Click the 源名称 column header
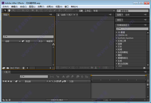 click(28, 82)
